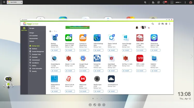Click the next desktop page arrow
Viewport: 194px width, 108px height.
point(192,56)
